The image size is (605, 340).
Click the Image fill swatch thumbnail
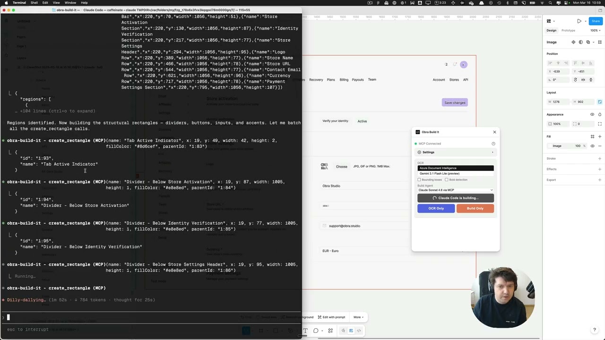[550, 146]
